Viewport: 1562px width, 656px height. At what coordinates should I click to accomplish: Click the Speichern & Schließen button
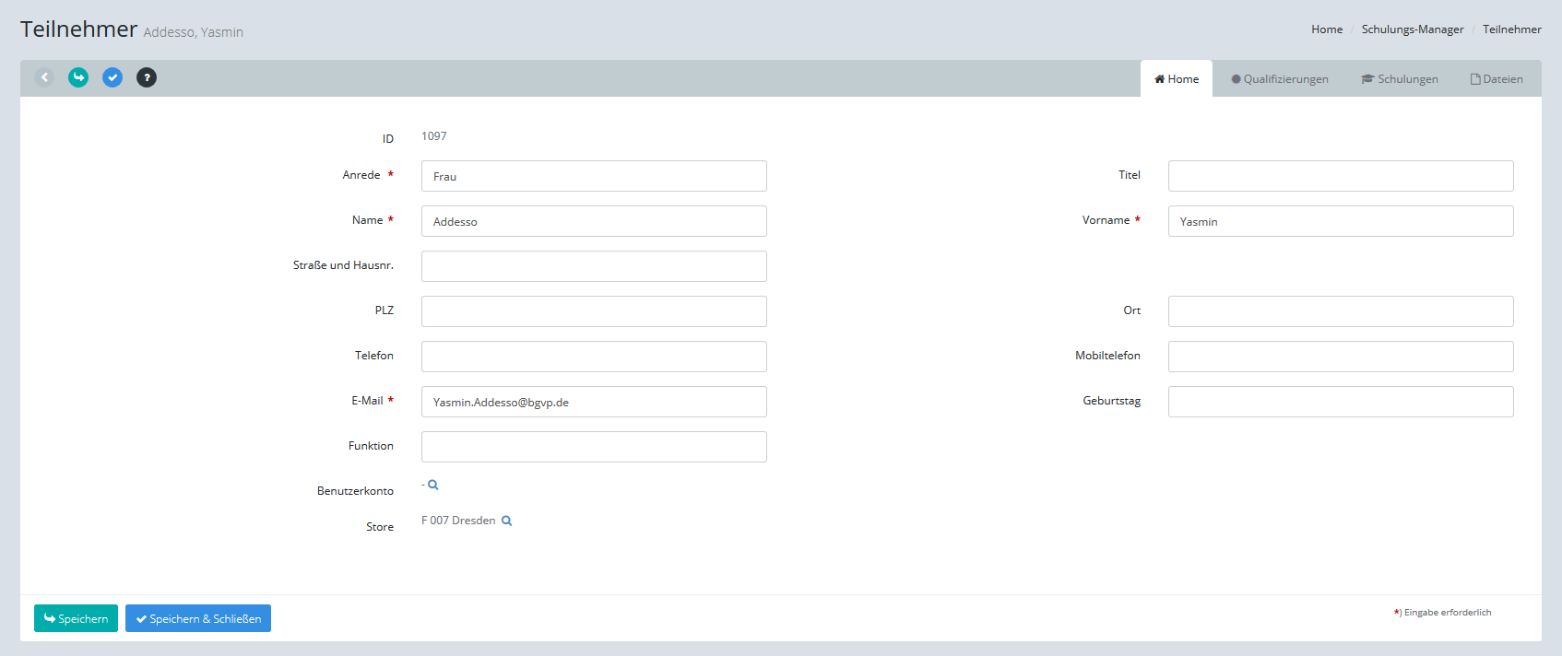click(x=198, y=618)
